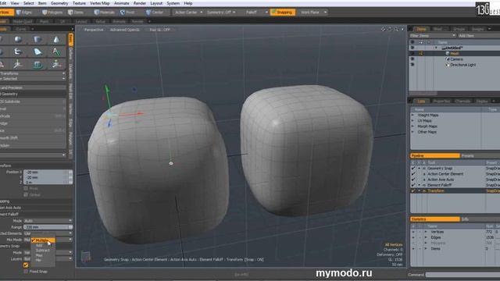This screenshot has width=500, height=281.
Task: Click the Directional Light item icon
Action: point(448,65)
